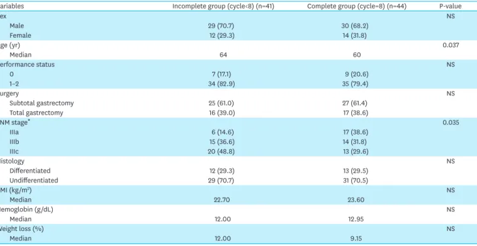Select the 'Female' row label

20,36
